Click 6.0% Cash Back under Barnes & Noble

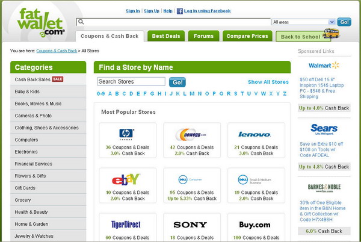pyautogui.click(x=324, y=231)
